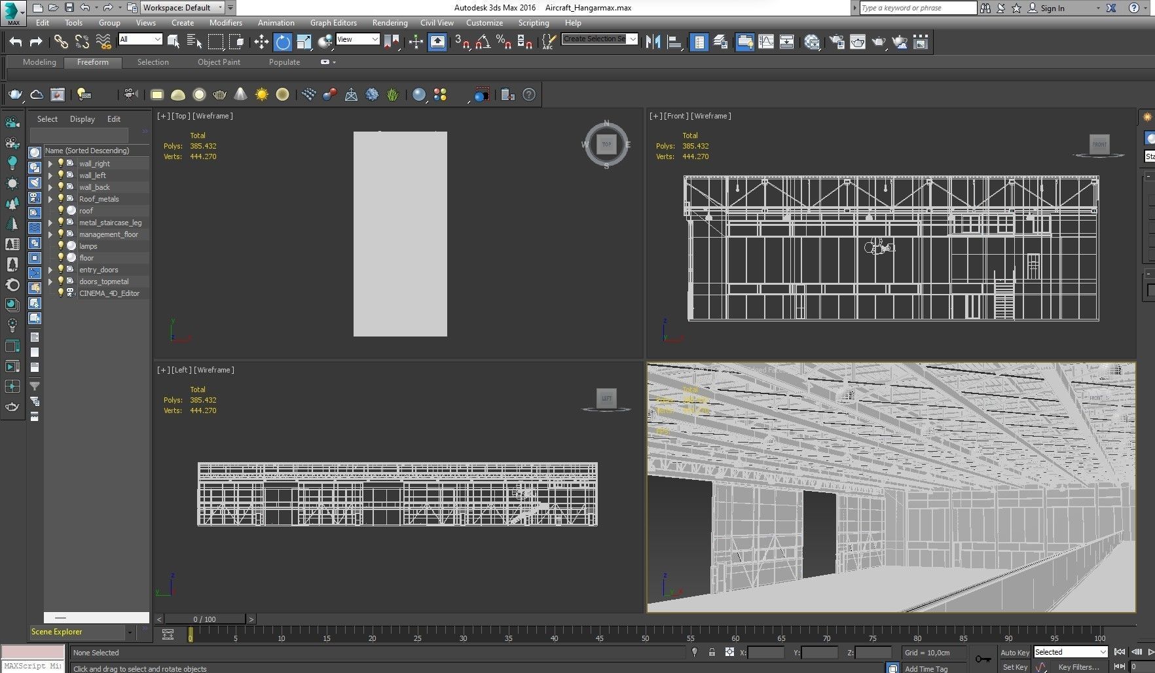Toggle the Scene Explorer button in toolbar
Image resolution: width=1155 pixels, height=673 pixels.
pos(699,43)
